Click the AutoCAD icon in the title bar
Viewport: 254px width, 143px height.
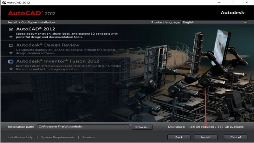coord(3,3)
